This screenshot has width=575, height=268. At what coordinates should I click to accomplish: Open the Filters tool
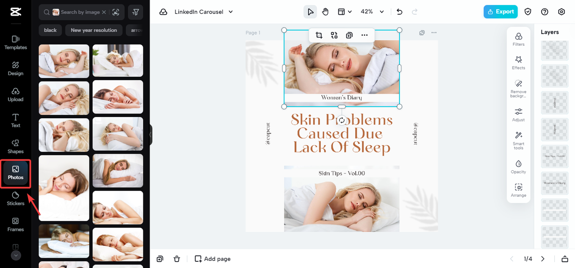[518, 39]
